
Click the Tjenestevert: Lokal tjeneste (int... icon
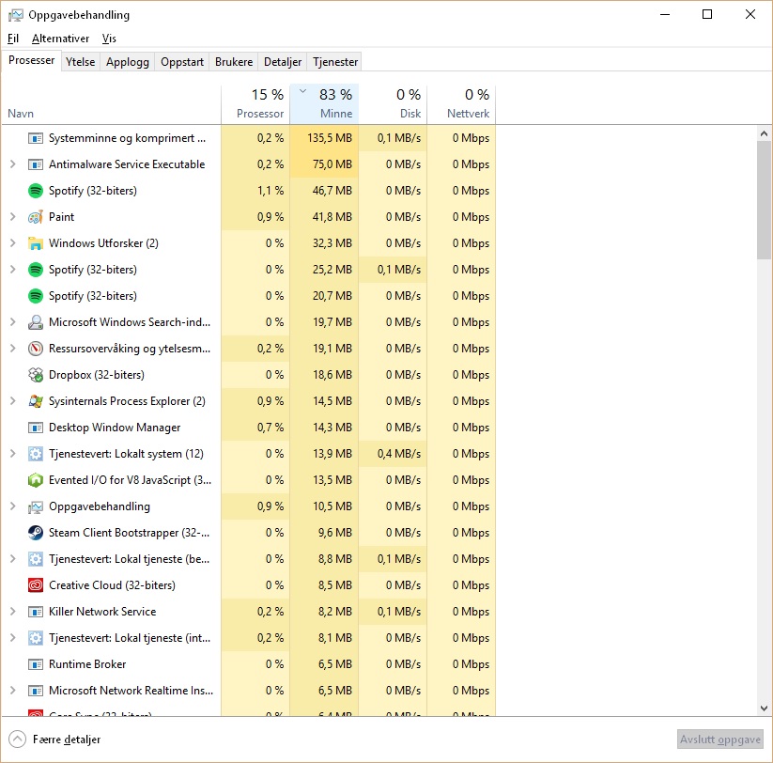[36, 638]
